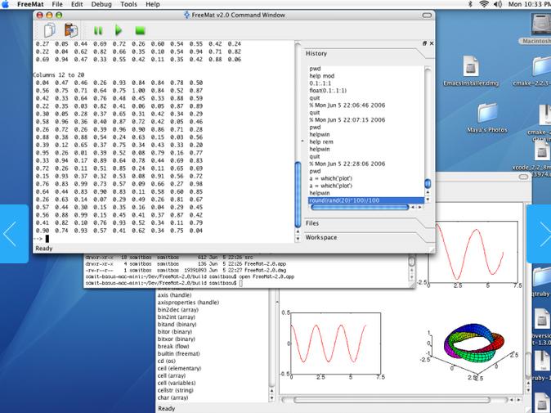This screenshot has height=413, width=551.
Task: Click the Paste clipboard icon in toolbar
Action: click(x=71, y=30)
